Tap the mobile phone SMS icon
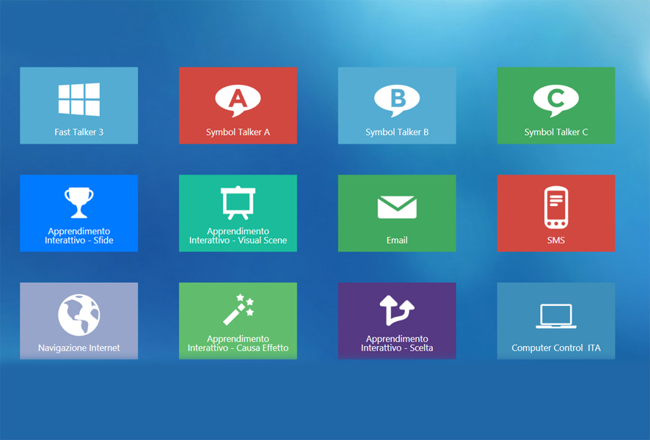This screenshot has width=650, height=440. click(556, 208)
